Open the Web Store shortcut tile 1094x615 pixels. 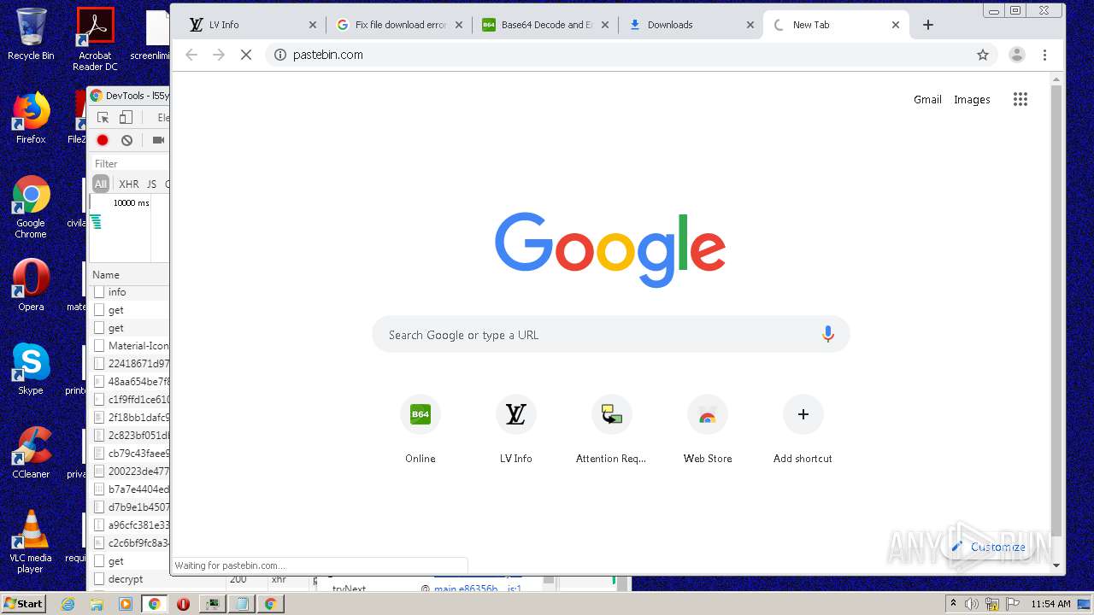coord(708,430)
